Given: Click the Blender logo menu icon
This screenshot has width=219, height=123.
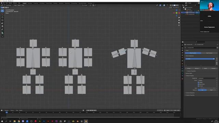Looking at the screenshot, I should click(1, 3).
